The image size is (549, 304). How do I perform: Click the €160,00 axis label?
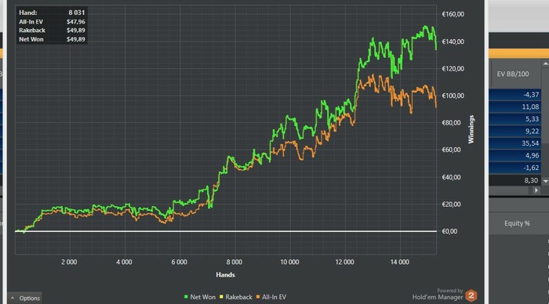tap(453, 14)
